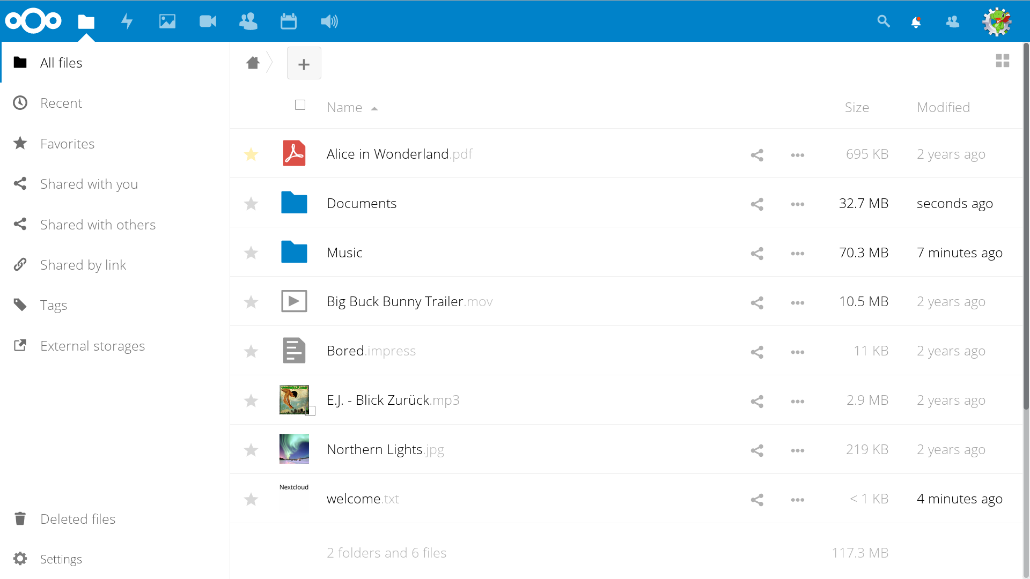Open the Activity app via lightning icon
This screenshot has width=1030, height=579.
tap(127, 21)
